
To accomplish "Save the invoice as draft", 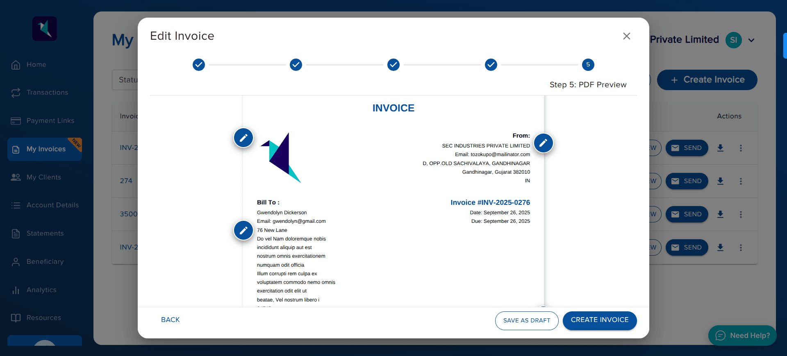I will (526, 320).
